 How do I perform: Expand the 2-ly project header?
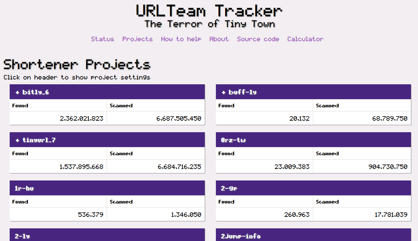[107, 235]
